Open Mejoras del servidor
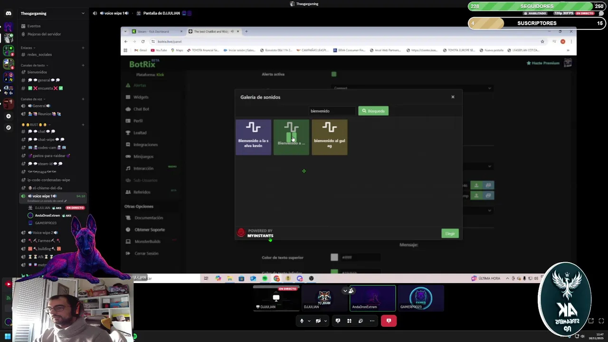 pos(44,34)
